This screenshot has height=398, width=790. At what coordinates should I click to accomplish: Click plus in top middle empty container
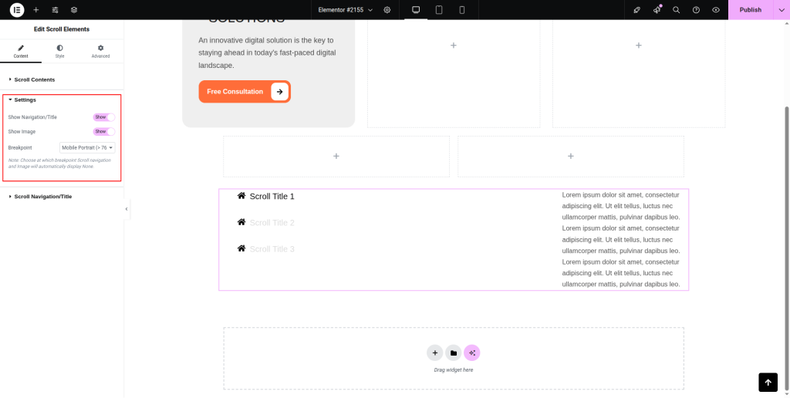(x=454, y=46)
